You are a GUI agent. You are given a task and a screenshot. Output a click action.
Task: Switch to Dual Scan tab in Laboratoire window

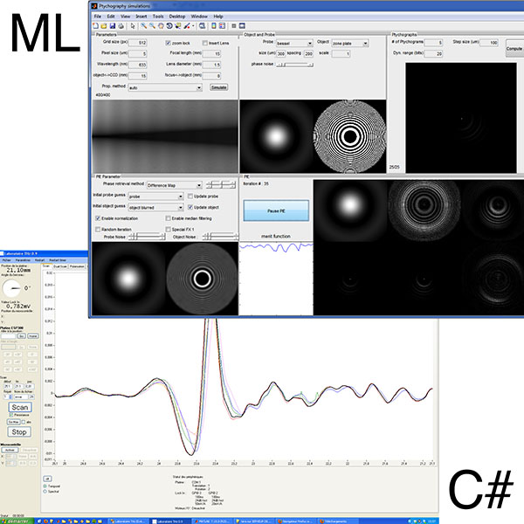coord(60,266)
